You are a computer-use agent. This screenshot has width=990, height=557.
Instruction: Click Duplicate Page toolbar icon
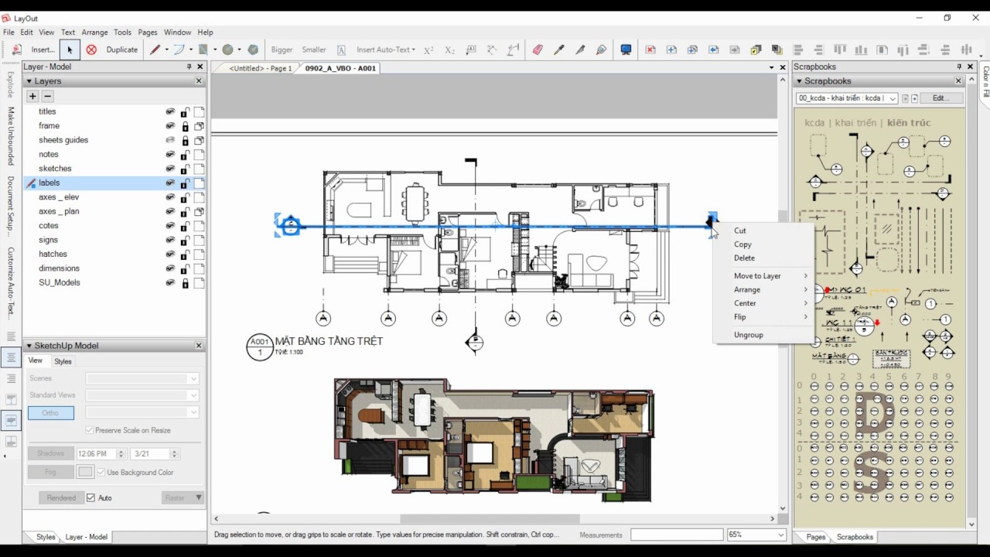(x=692, y=50)
